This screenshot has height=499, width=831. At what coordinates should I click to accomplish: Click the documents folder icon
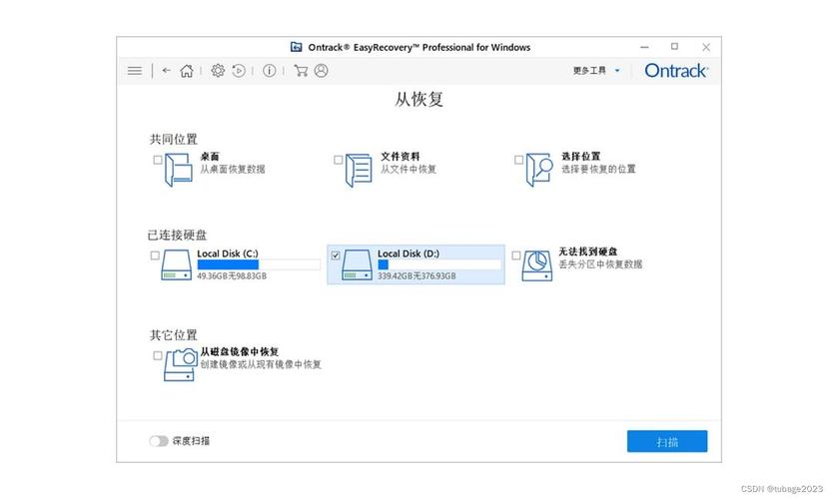[x=359, y=170]
